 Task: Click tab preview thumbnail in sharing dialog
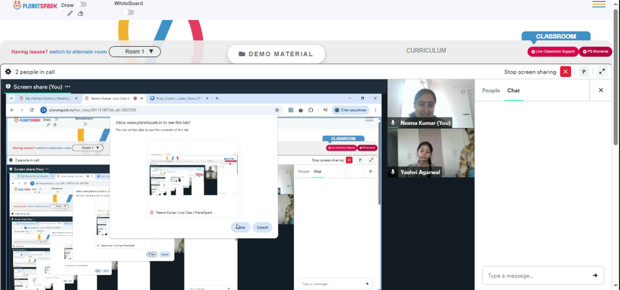click(193, 174)
